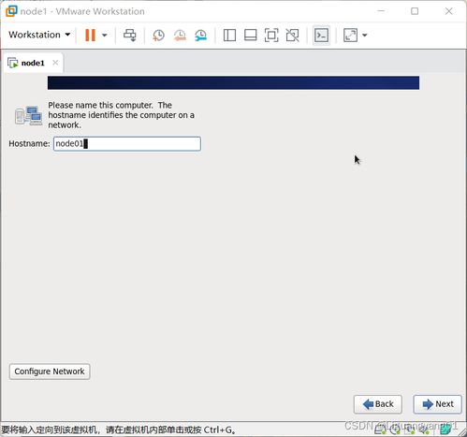Screen dimensions: 467x437
Task: Proceed with the Next button
Action: [437, 404]
